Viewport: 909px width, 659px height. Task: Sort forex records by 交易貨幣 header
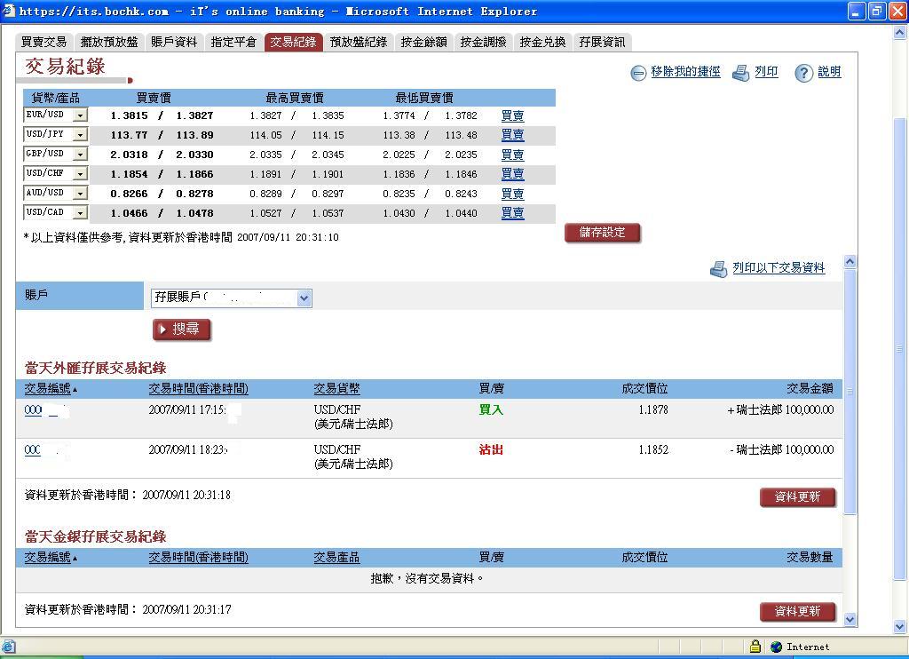tap(336, 389)
